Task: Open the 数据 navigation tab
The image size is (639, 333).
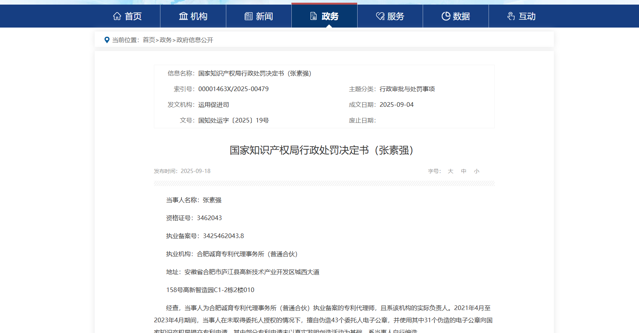Action: [x=461, y=16]
